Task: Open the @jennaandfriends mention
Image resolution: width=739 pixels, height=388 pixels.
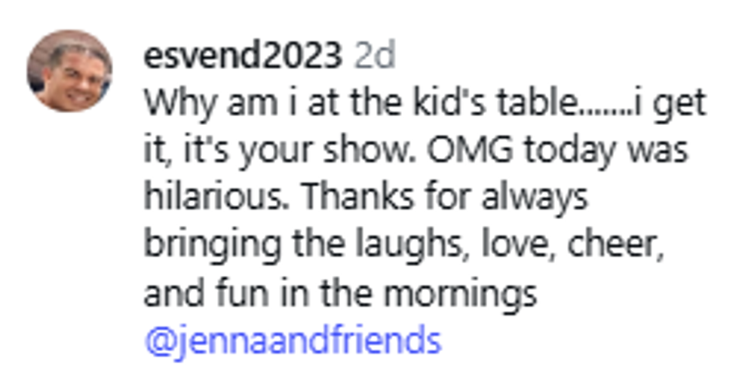Action: point(292,341)
